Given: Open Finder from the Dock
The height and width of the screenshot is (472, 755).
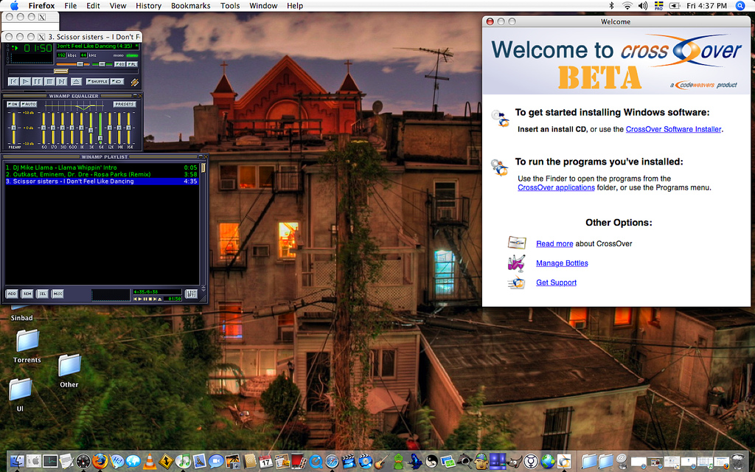Looking at the screenshot, I should pyautogui.click(x=17, y=462).
